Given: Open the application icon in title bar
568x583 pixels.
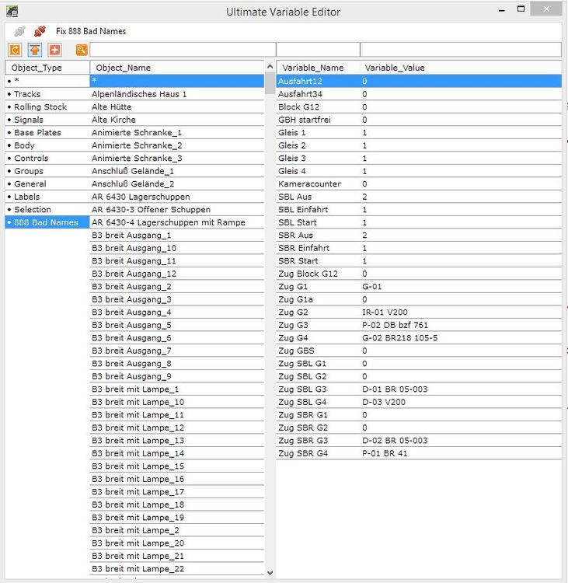Looking at the screenshot, I should (x=11, y=12).
